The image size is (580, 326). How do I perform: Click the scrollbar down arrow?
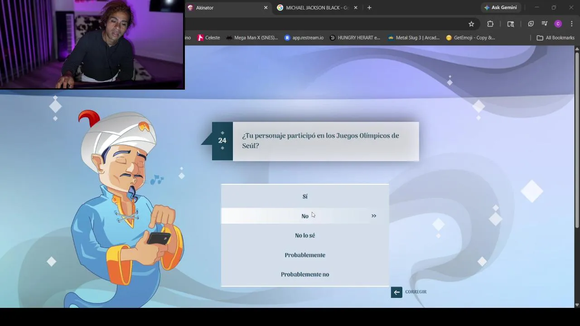[577, 305]
